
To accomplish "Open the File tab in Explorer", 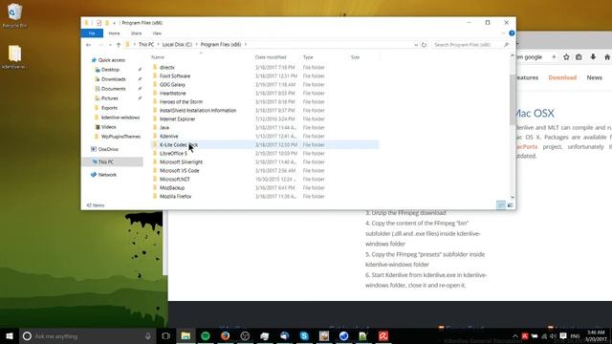I will [x=92, y=33].
